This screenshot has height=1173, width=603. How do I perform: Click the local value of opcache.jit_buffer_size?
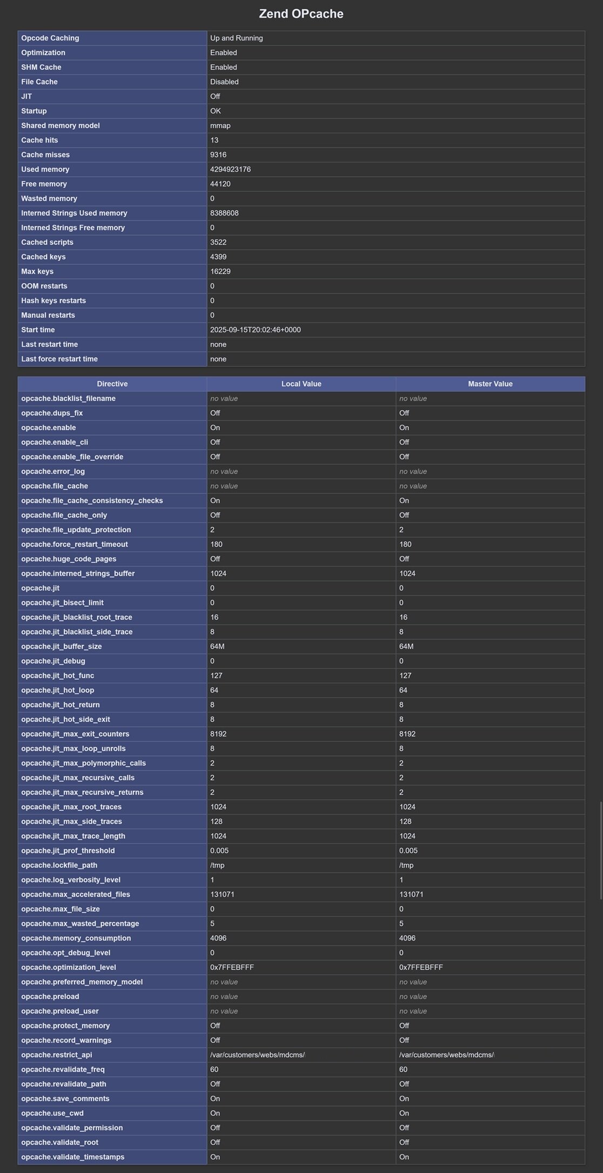click(217, 647)
